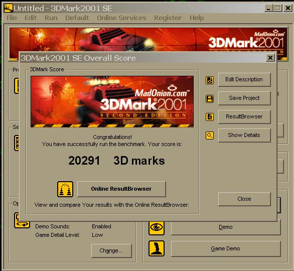Click the 'Congratulations!' text
Image resolution: width=294 pixels, height=271 pixels.
112,137
